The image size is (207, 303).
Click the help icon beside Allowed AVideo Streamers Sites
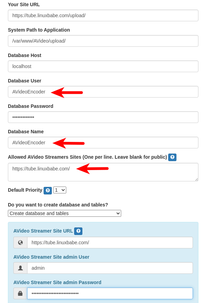pos(172,157)
